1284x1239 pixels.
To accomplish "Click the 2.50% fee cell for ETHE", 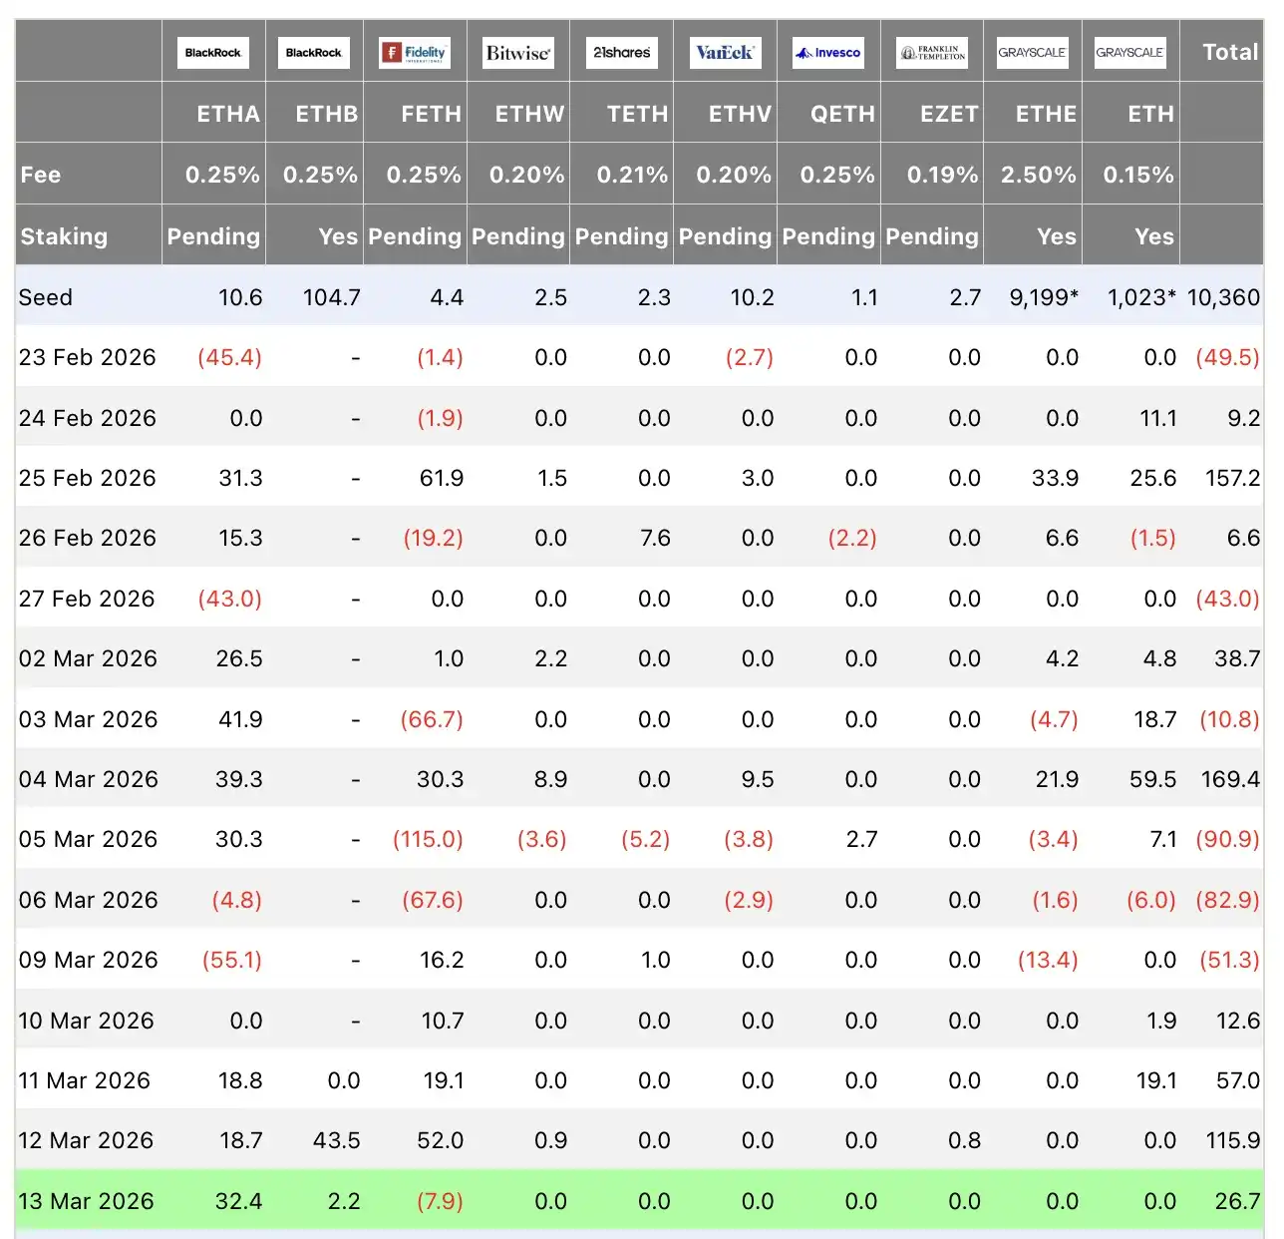I will 1038,175.
